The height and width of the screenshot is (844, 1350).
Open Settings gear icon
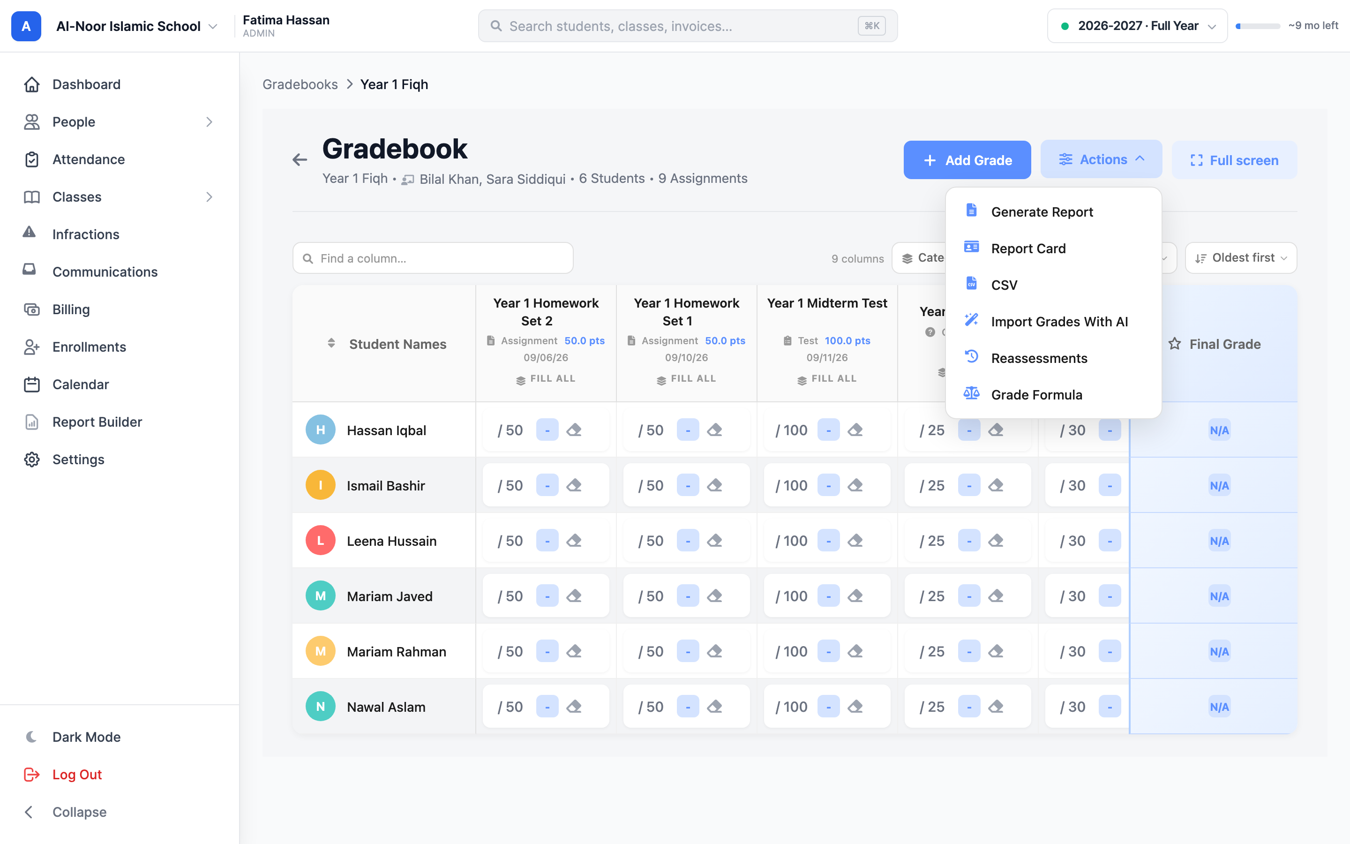pos(32,459)
